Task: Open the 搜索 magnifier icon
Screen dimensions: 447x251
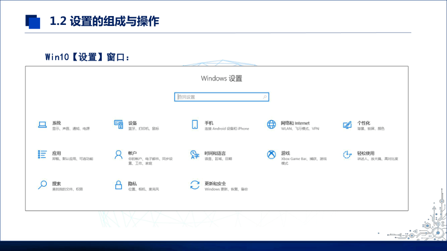Action: [x=43, y=185]
